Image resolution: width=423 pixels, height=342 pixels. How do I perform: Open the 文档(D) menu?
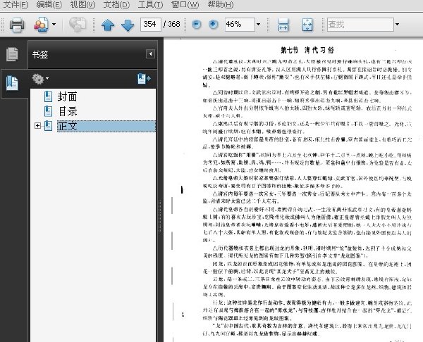[116, 5]
